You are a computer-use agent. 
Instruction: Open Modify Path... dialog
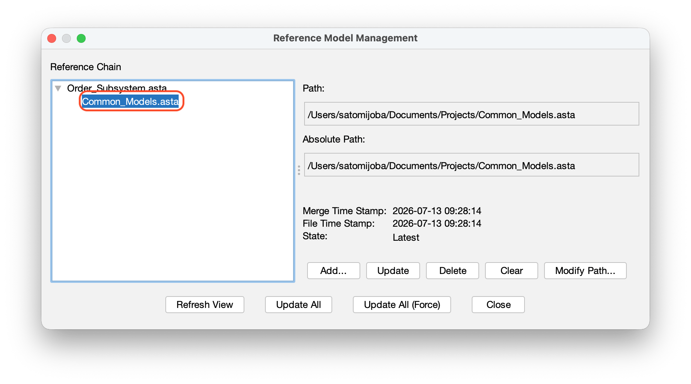(585, 271)
